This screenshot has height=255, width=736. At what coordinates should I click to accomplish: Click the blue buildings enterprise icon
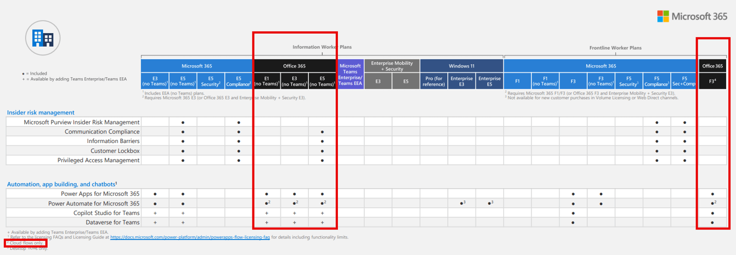tap(43, 37)
